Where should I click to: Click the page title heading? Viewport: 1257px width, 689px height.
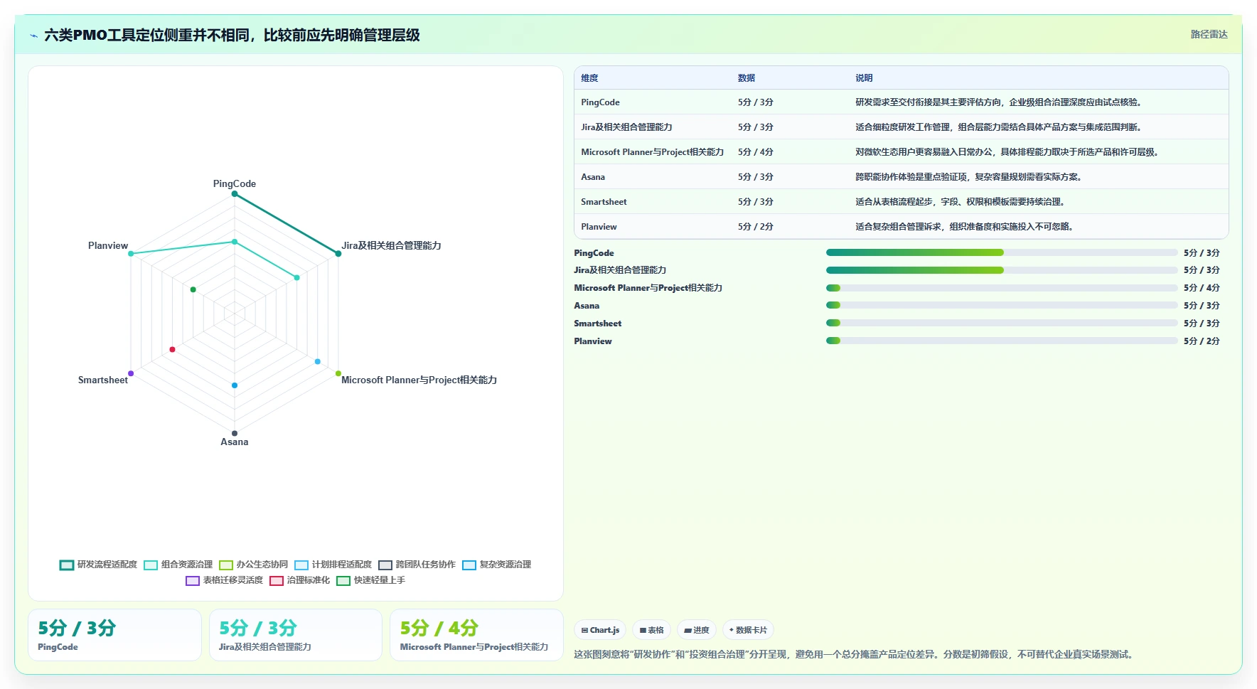click(232, 35)
